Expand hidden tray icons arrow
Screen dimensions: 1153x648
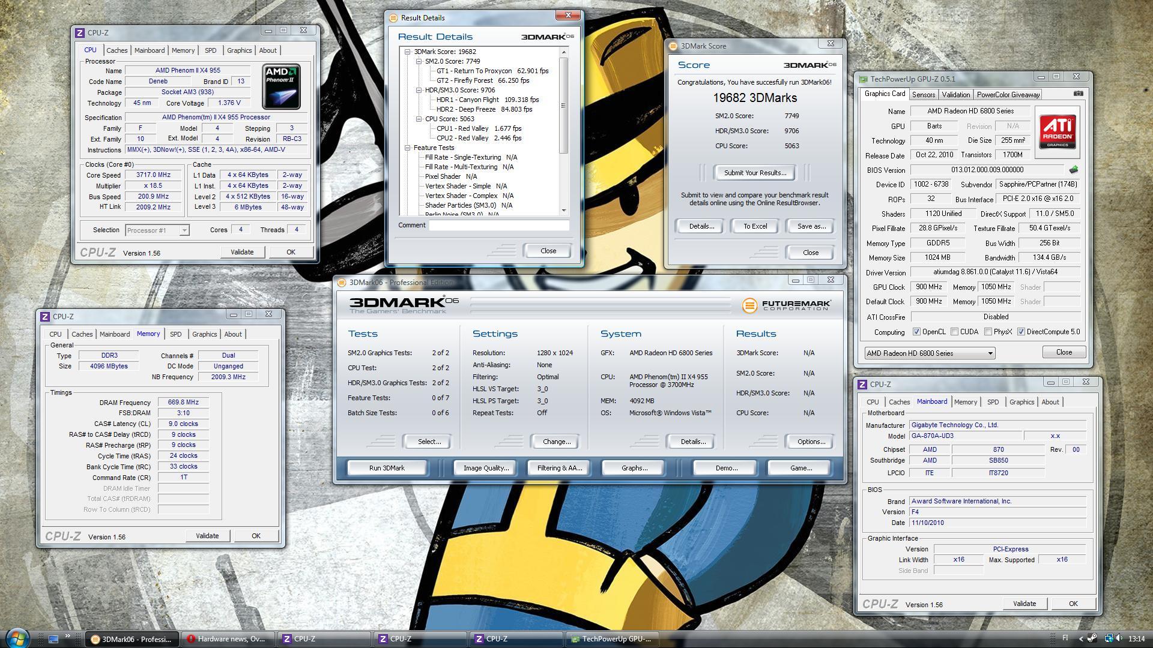coord(1082,638)
